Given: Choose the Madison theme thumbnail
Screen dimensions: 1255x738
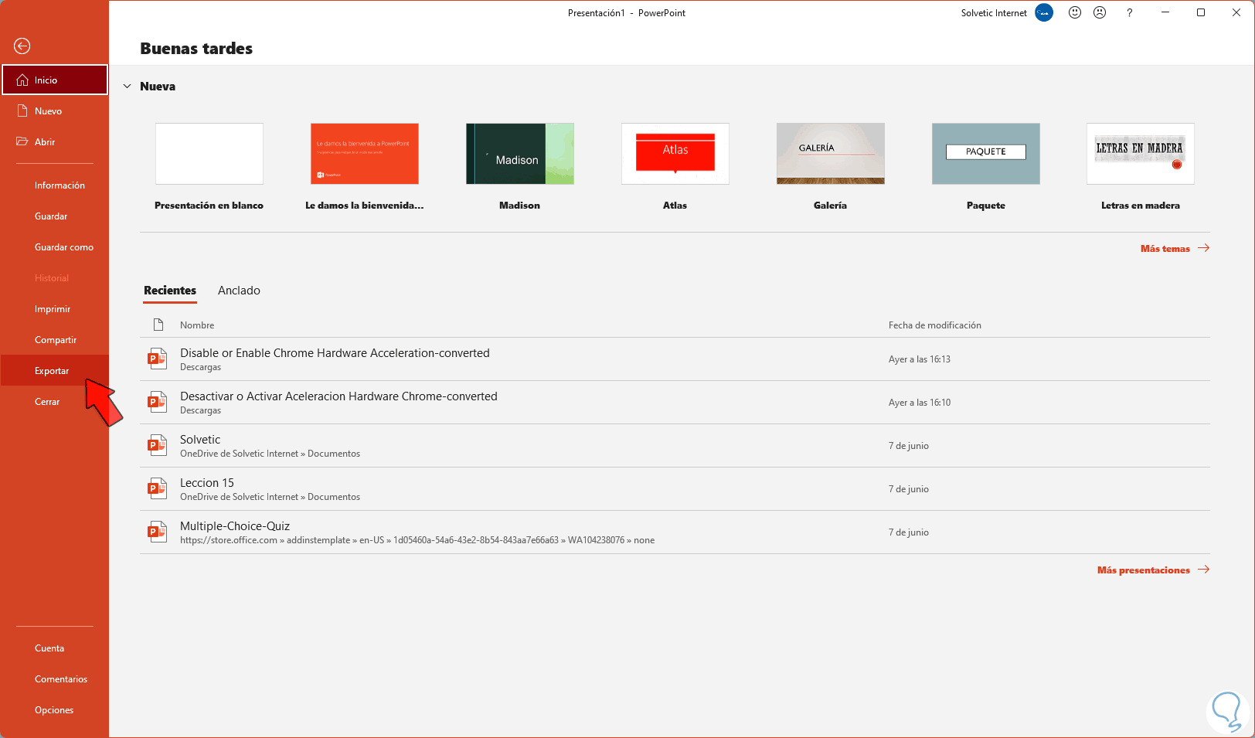Looking at the screenshot, I should coord(520,154).
